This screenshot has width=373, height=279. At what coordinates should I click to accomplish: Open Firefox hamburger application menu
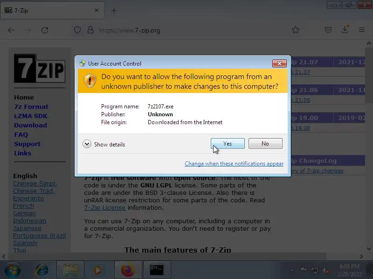(x=362, y=30)
